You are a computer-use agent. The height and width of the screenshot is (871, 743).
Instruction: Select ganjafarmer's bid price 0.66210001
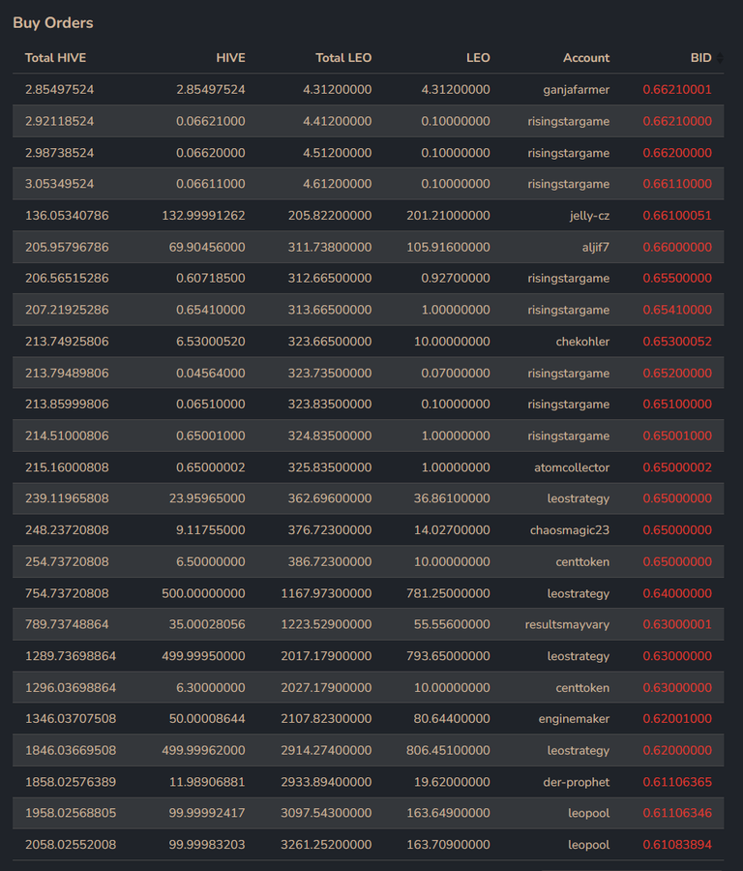coord(677,89)
